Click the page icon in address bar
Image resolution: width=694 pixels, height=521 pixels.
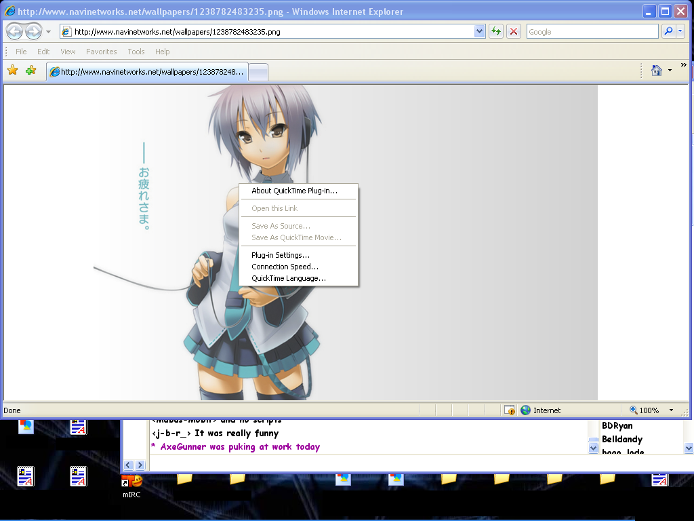click(x=66, y=31)
